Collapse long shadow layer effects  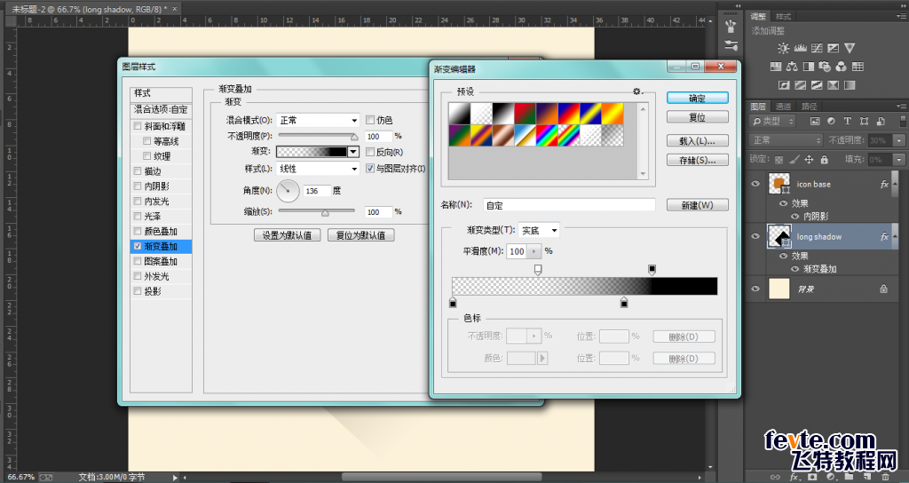895,236
